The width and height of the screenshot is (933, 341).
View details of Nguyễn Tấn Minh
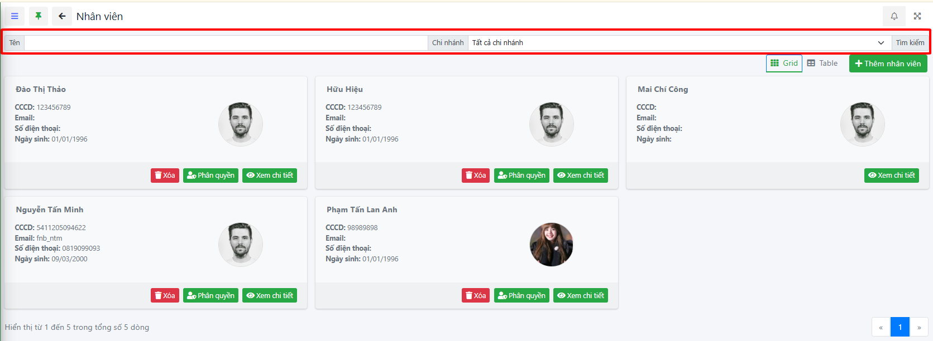pos(270,296)
